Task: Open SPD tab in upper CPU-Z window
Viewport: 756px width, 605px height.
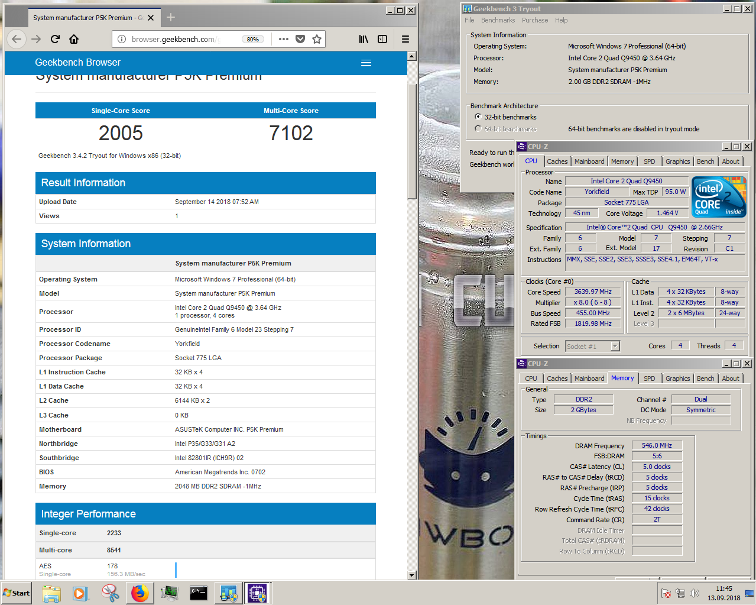Action: click(x=649, y=161)
